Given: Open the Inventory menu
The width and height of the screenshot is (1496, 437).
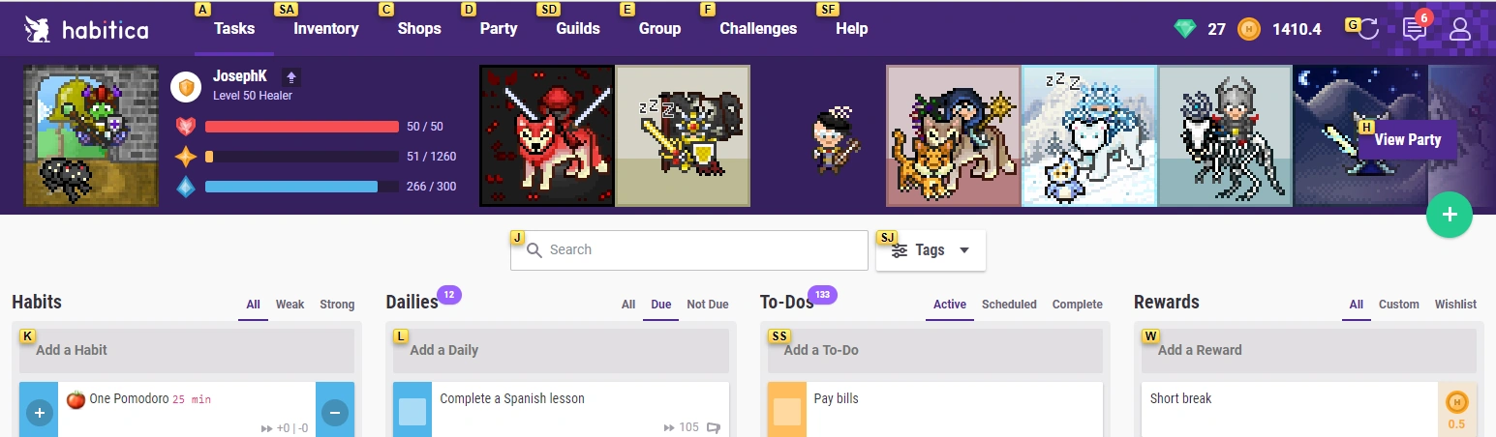Looking at the screenshot, I should (326, 28).
